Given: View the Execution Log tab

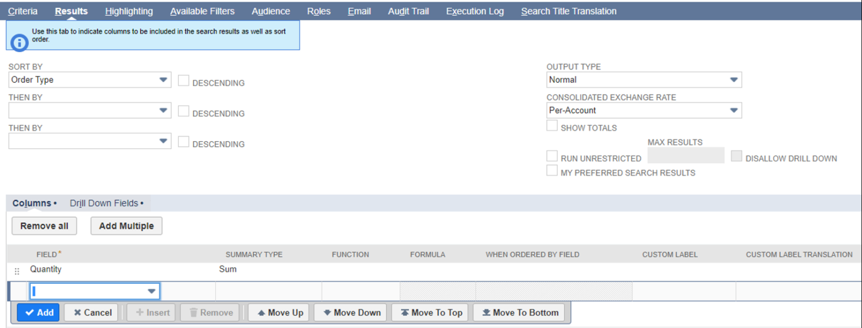Looking at the screenshot, I should [475, 11].
